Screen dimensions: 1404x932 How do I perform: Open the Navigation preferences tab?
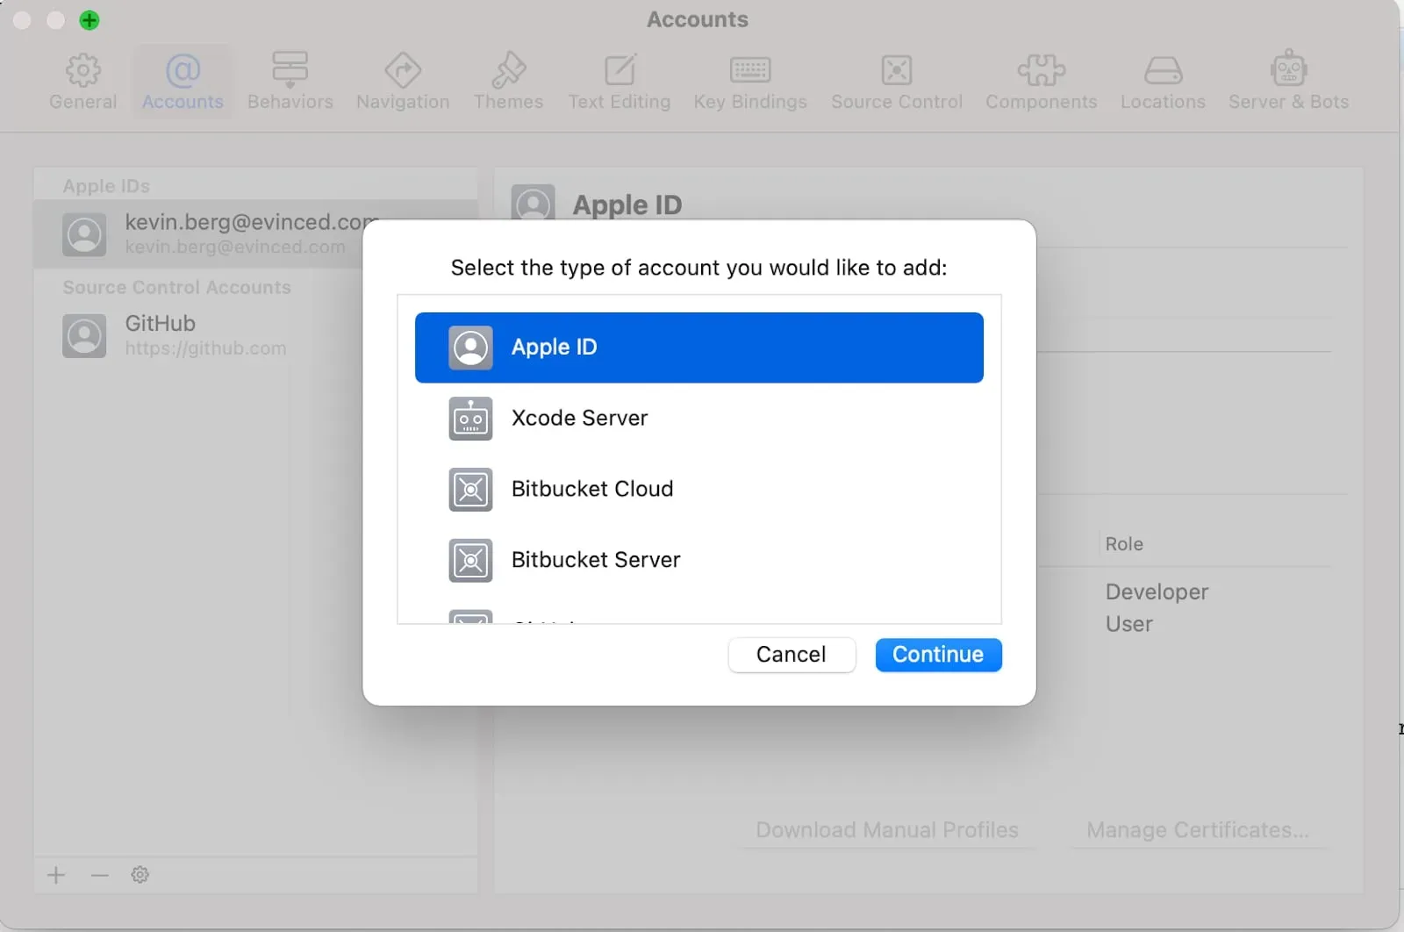(x=403, y=82)
